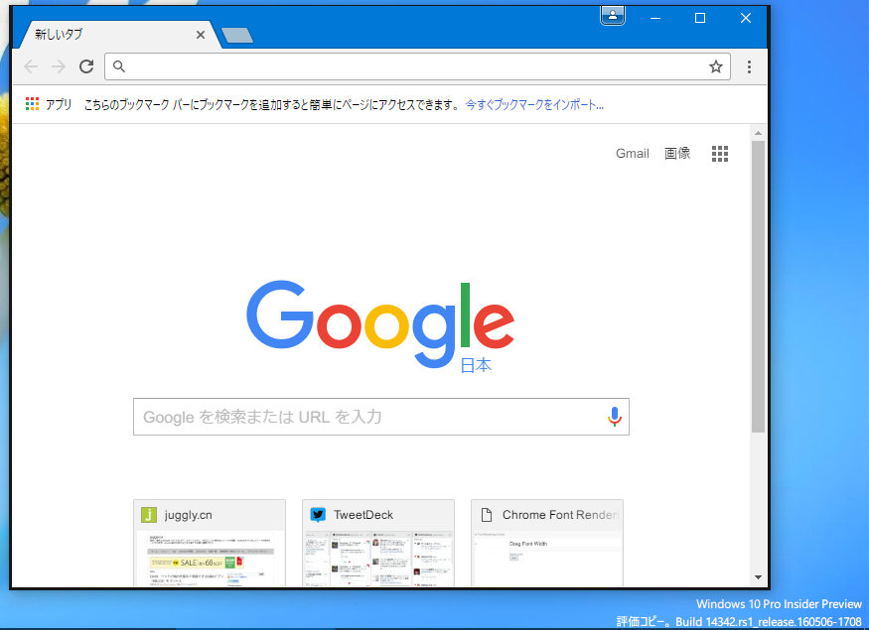Maximize the Chrome window
The width and height of the screenshot is (869, 630).
pyautogui.click(x=700, y=18)
